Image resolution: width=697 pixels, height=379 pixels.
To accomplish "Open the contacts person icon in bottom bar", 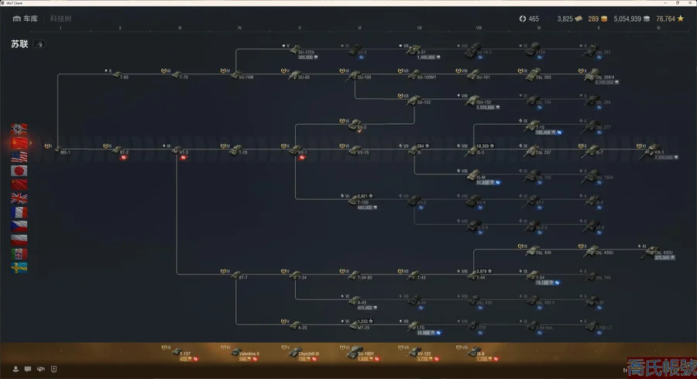I will pos(15,368).
